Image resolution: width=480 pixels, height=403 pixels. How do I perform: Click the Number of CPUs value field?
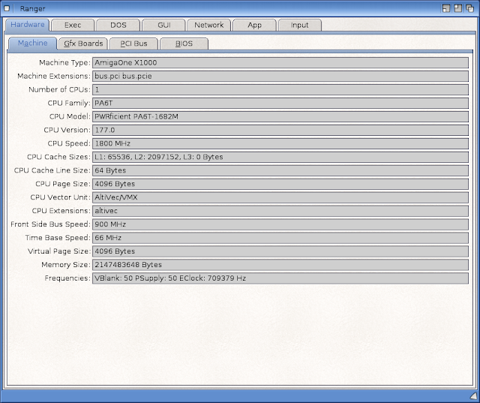tap(280, 90)
